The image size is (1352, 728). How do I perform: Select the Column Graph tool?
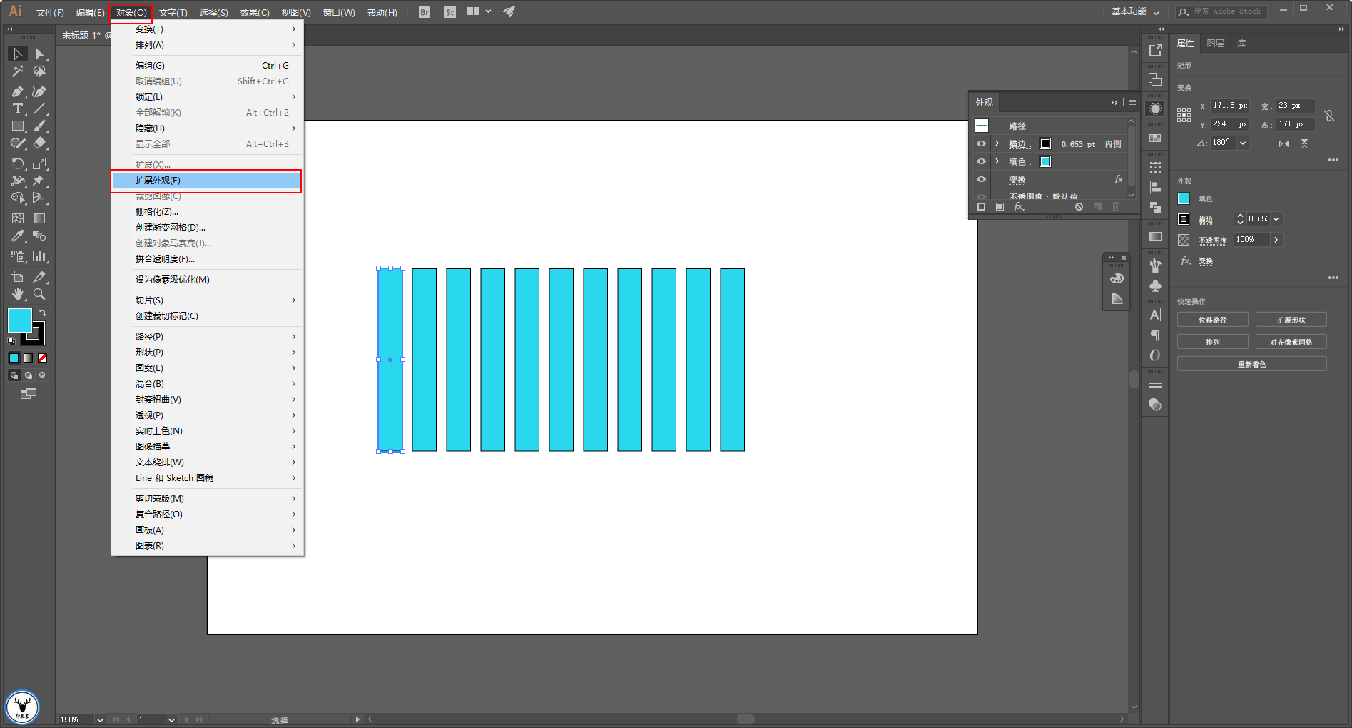tap(40, 256)
